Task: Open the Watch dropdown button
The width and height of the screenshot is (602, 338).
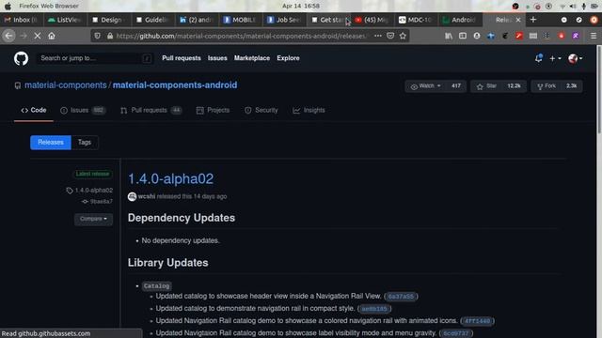Action: (425, 85)
